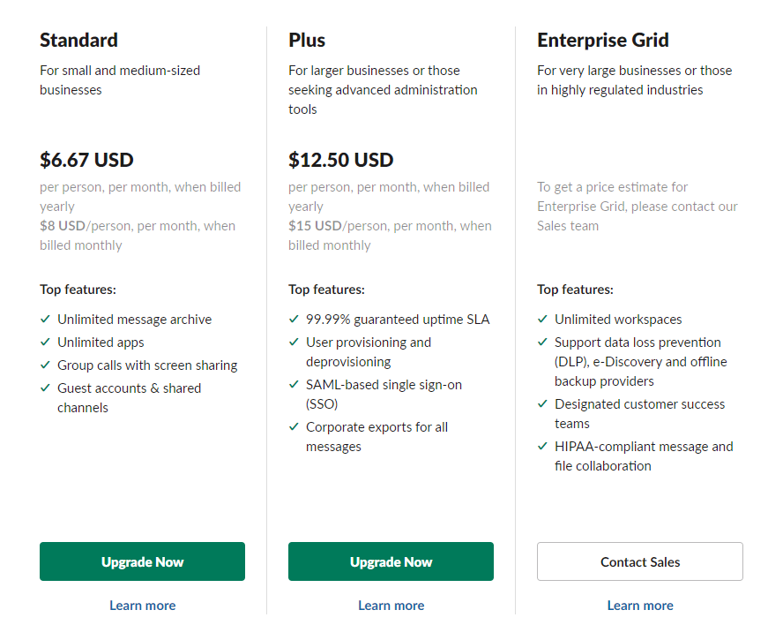Viewport: 768px width, 625px height.
Task: Open Learn more link for Plus
Action: (x=391, y=606)
